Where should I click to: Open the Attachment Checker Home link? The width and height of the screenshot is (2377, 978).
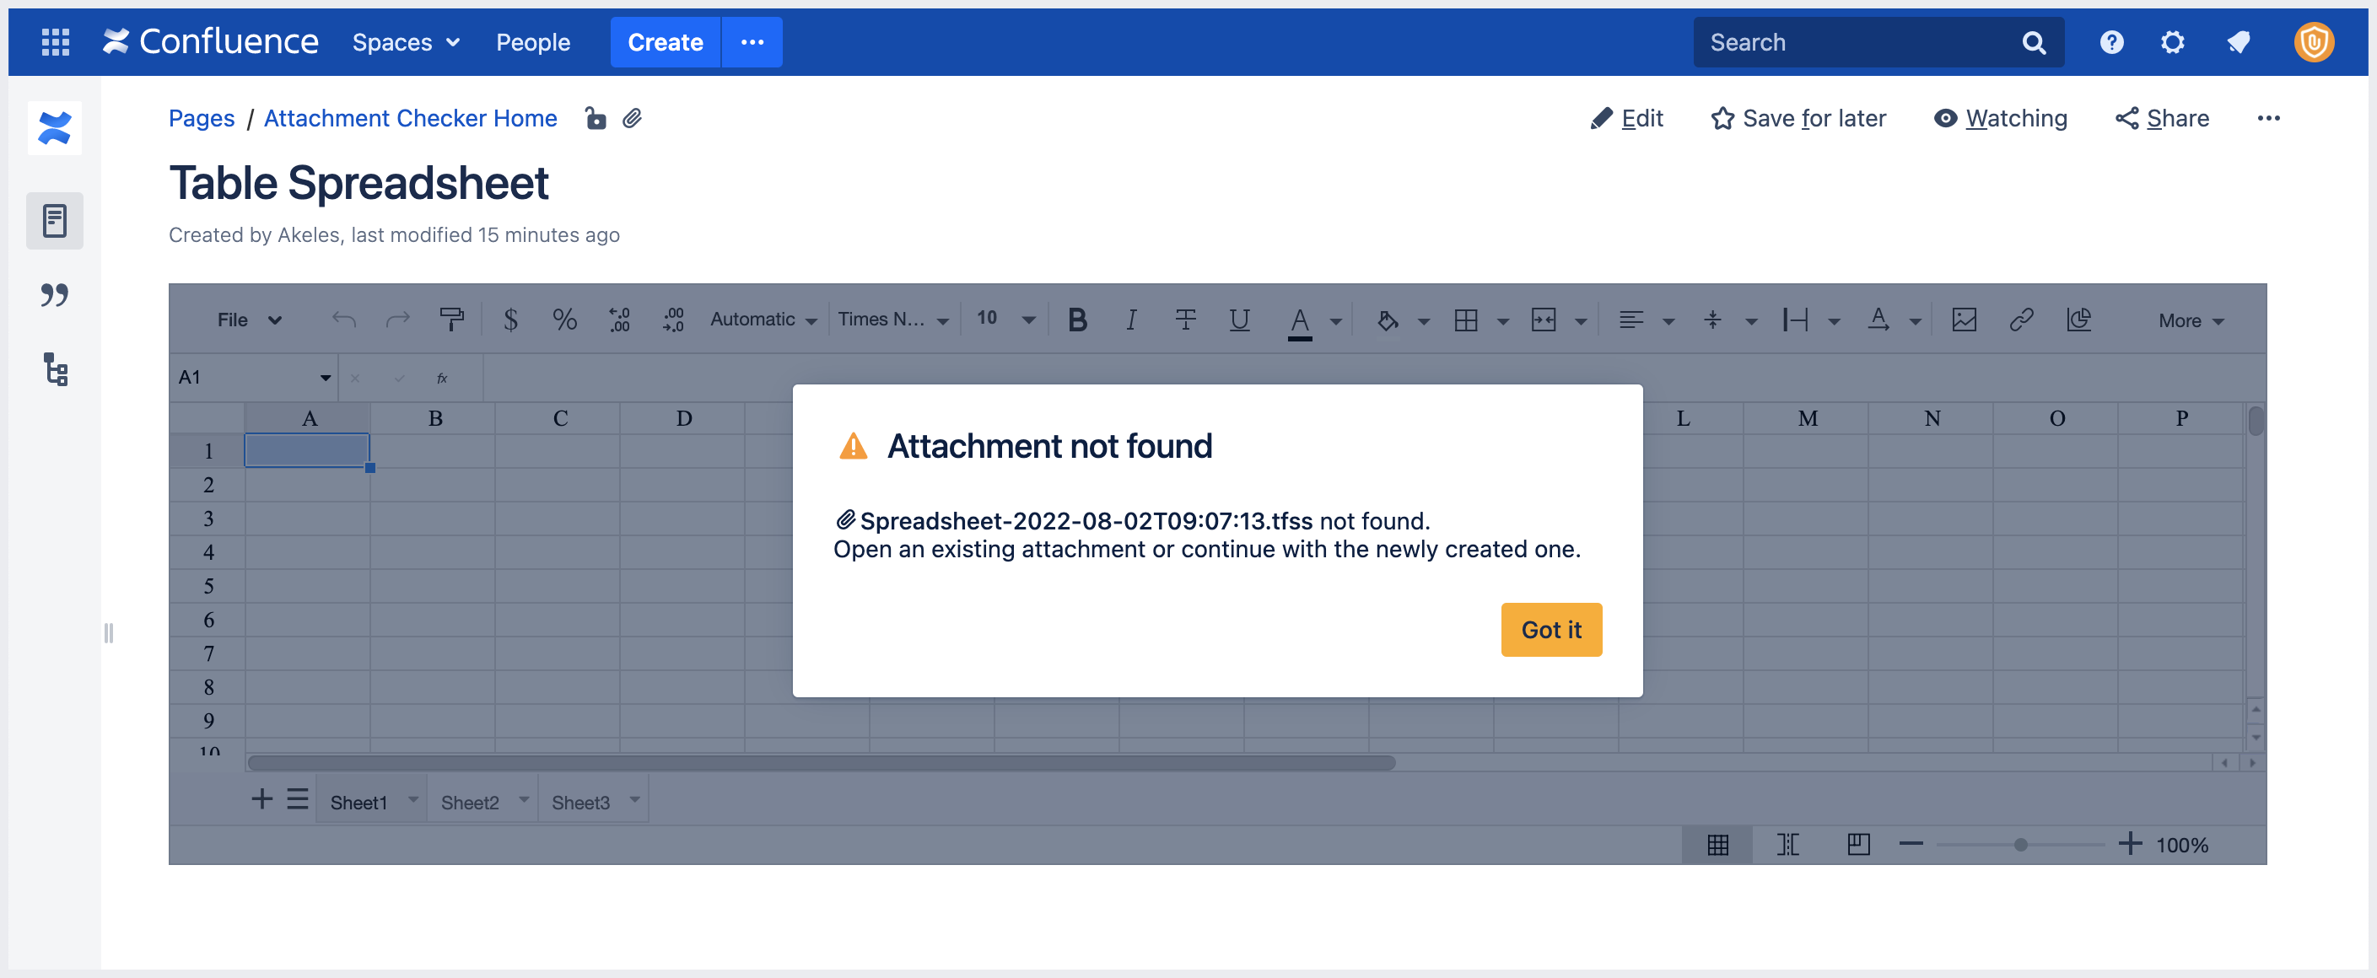point(411,118)
